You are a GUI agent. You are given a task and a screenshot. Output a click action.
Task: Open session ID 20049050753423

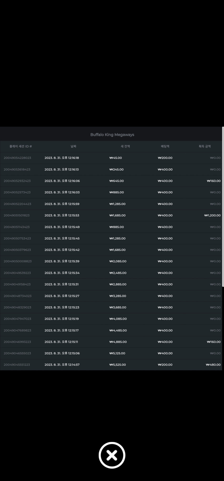[17, 238]
